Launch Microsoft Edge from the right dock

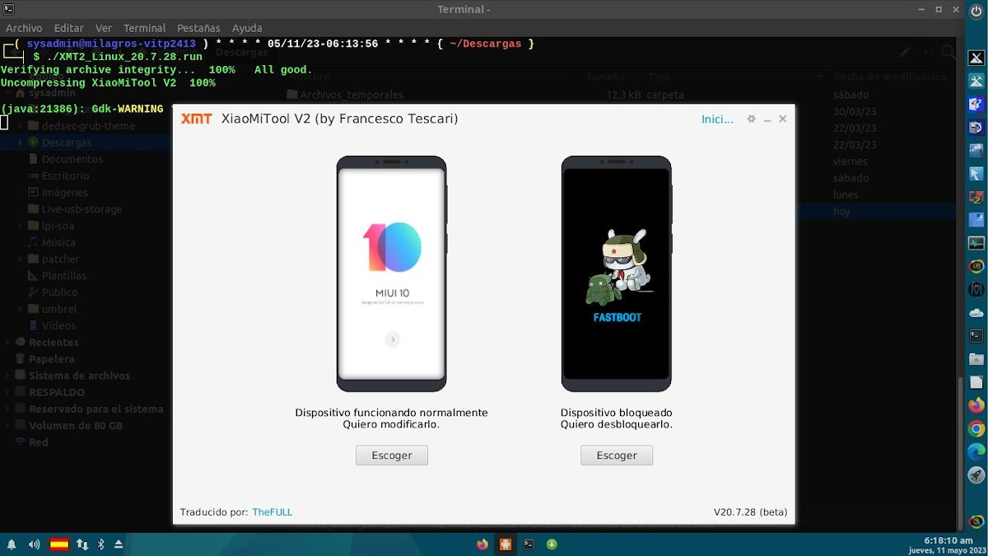[976, 451]
